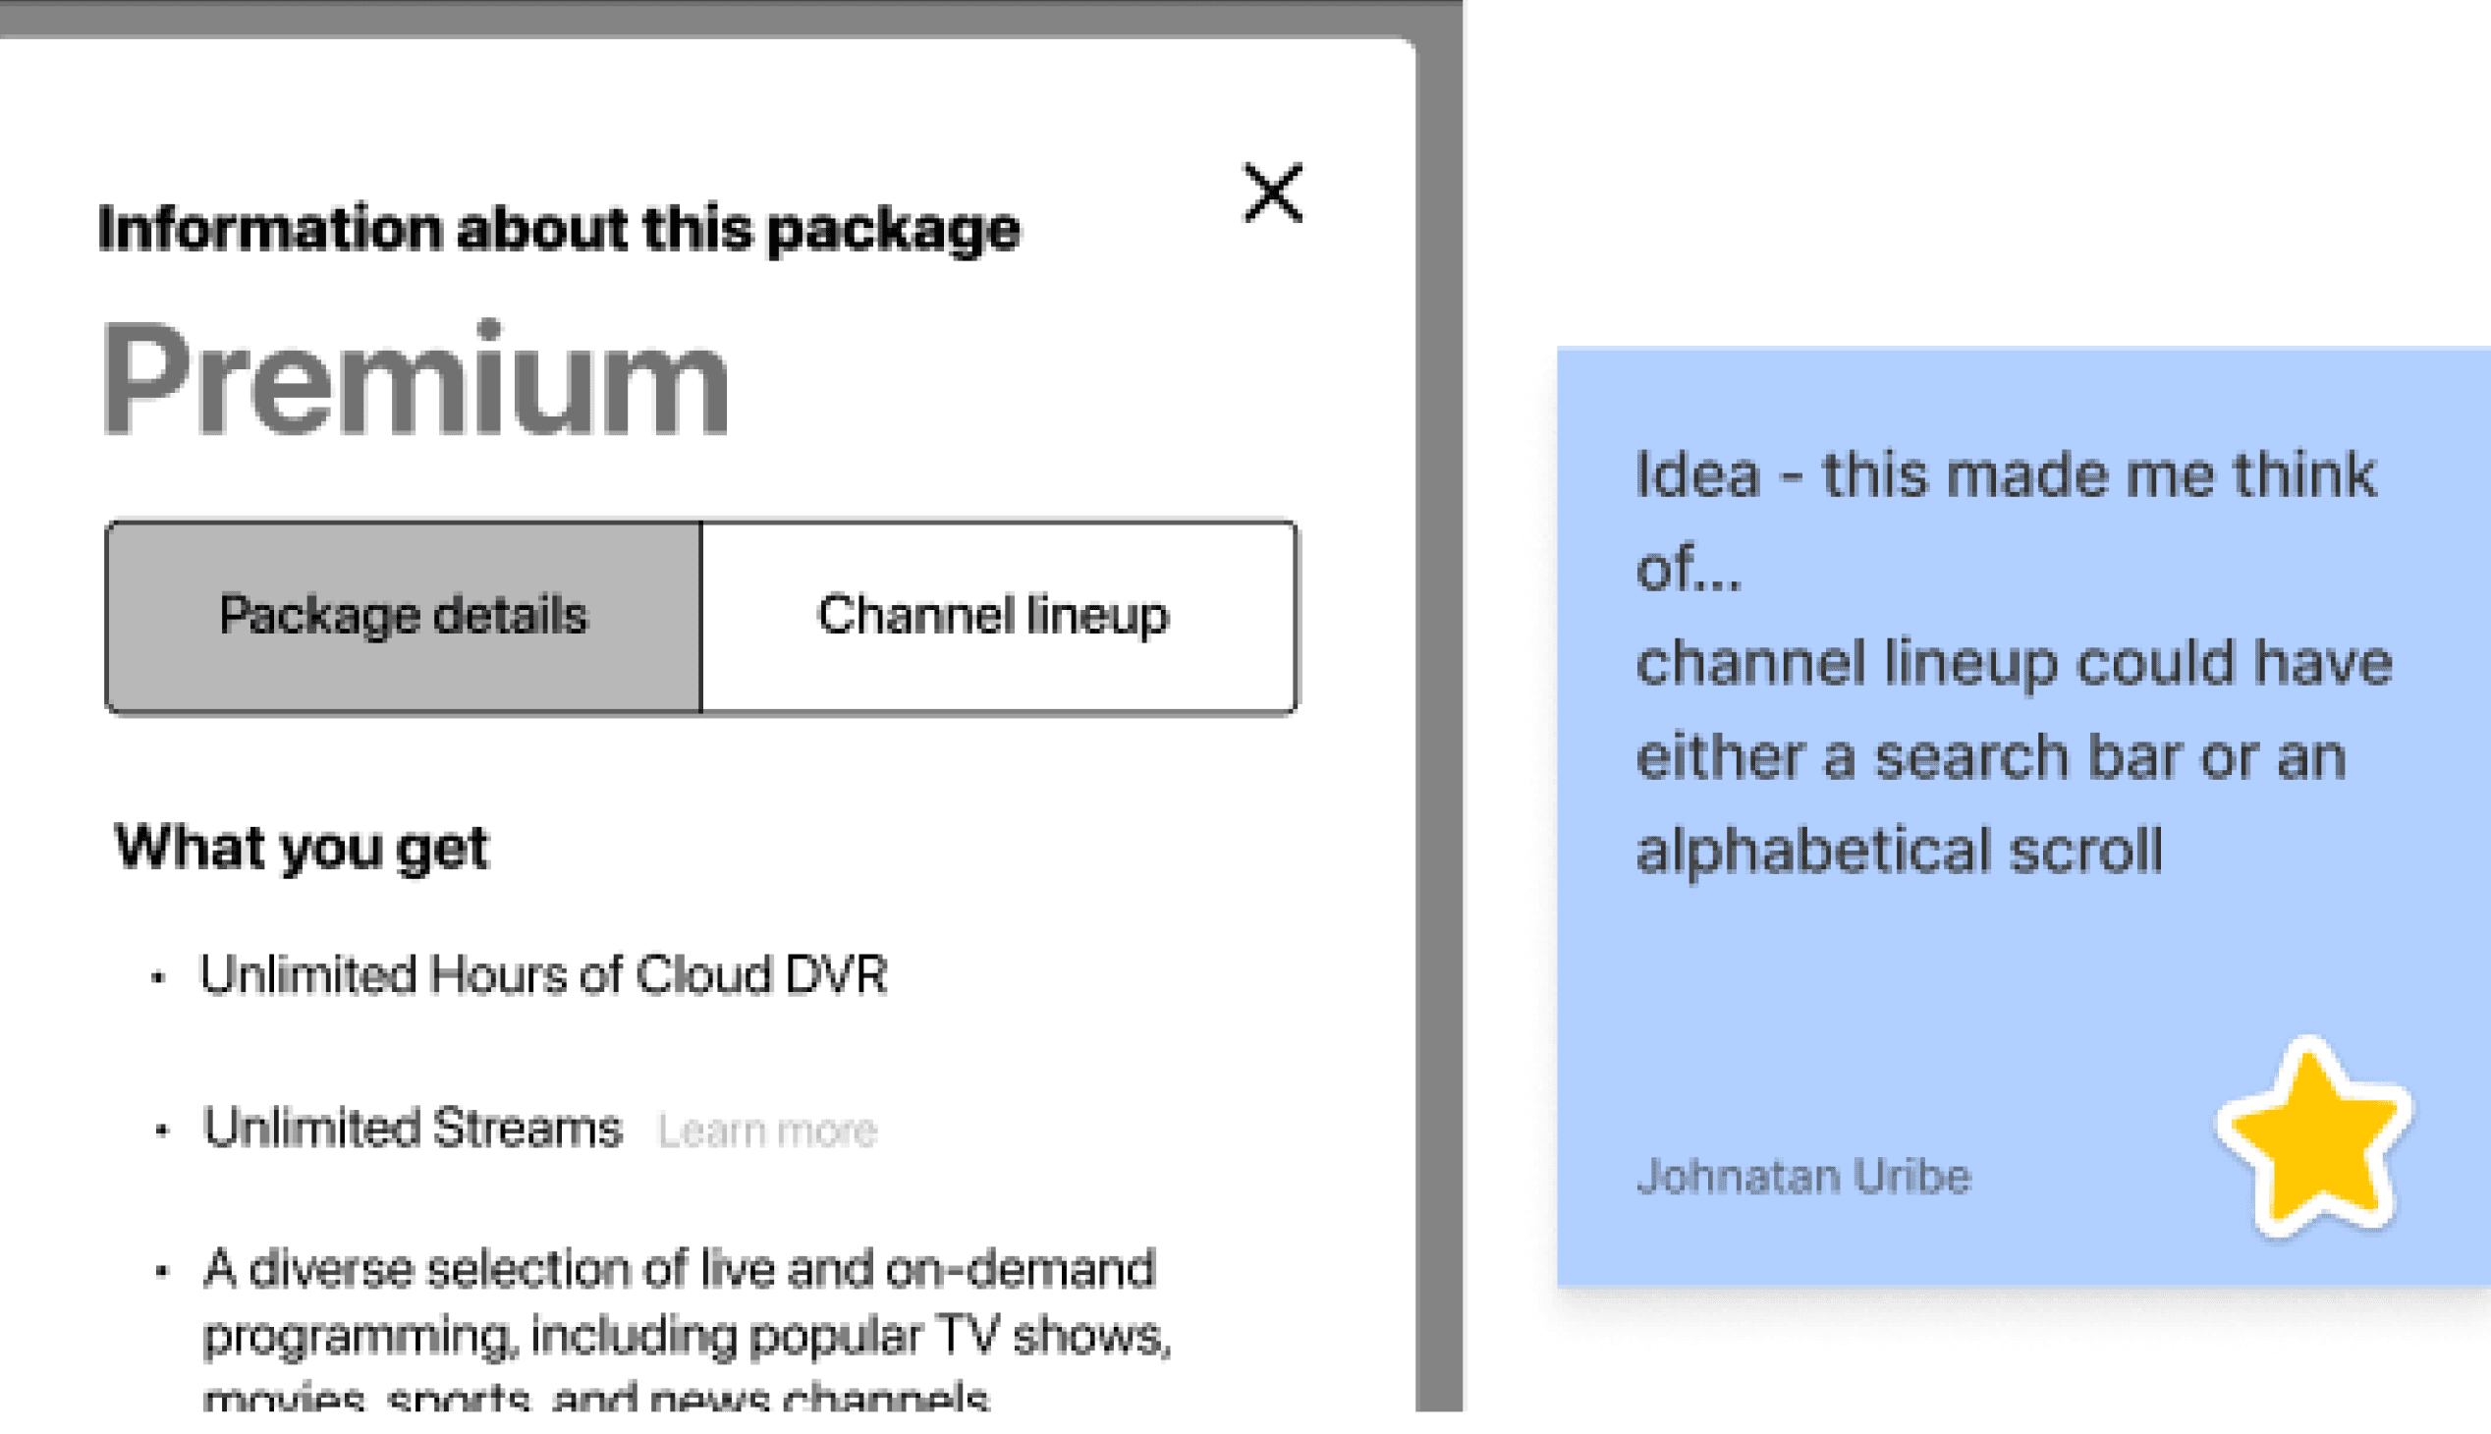Select 'Unlimited Hours of Cloud DVR' item
This screenshot has height=1434, width=2491.
(x=543, y=975)
